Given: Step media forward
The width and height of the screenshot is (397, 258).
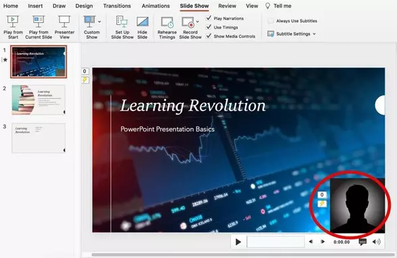Looking at the screenshot, I should click(323, 242).
